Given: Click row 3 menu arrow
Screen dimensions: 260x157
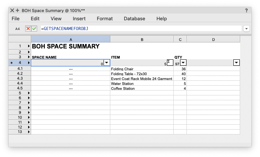Looking at the screenshot, I should tap(29, 57).
